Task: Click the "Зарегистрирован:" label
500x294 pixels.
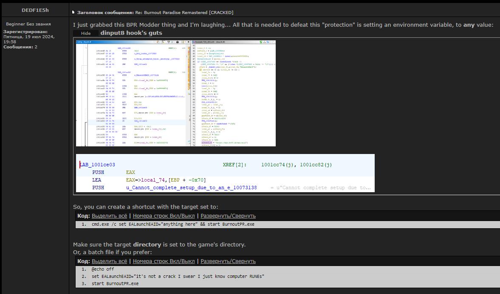Action: coord(25,31)
